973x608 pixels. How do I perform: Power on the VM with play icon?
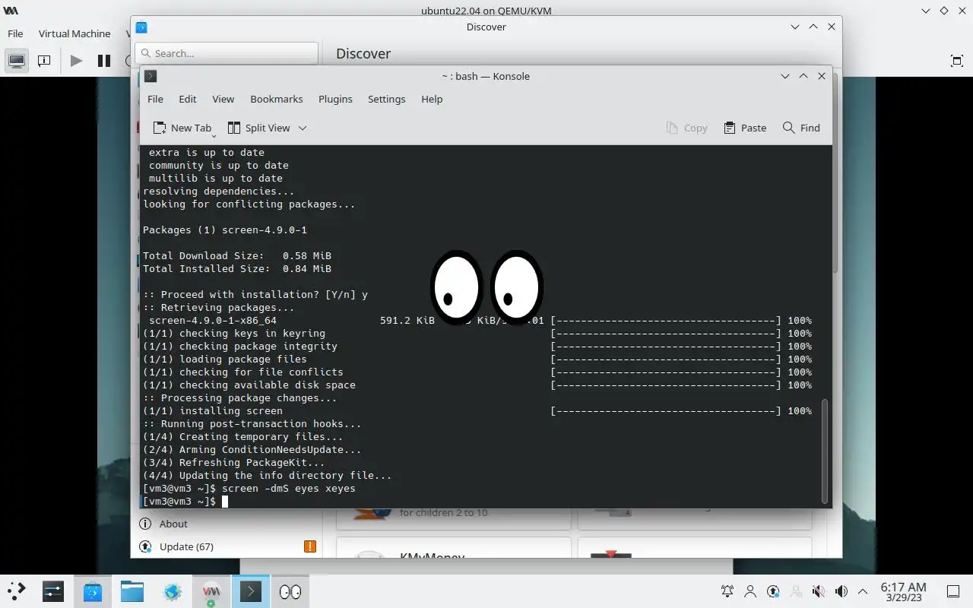(x=76, y=61)
